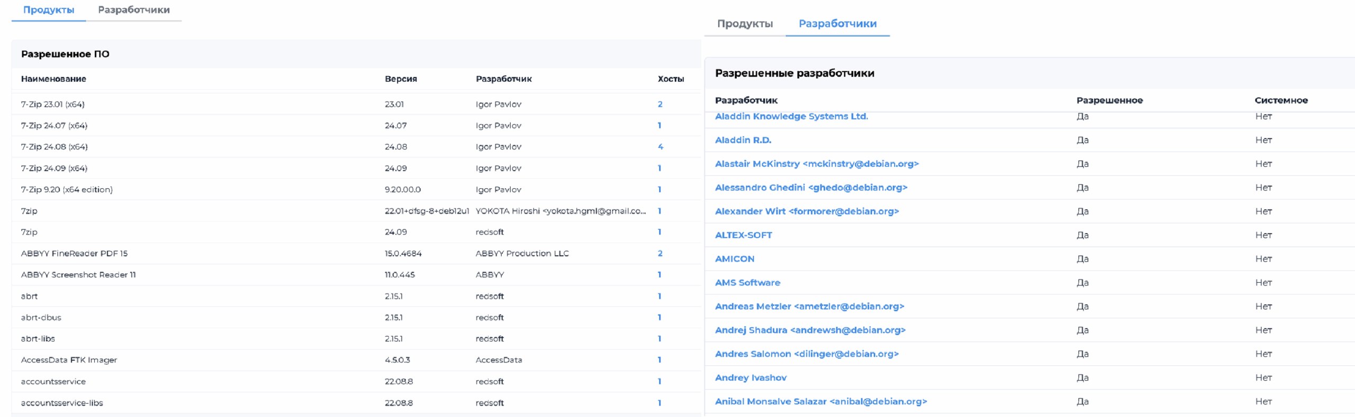The image size is (1355, 417).
Task: Open the AMICON developer link
Action: point(735,259)
